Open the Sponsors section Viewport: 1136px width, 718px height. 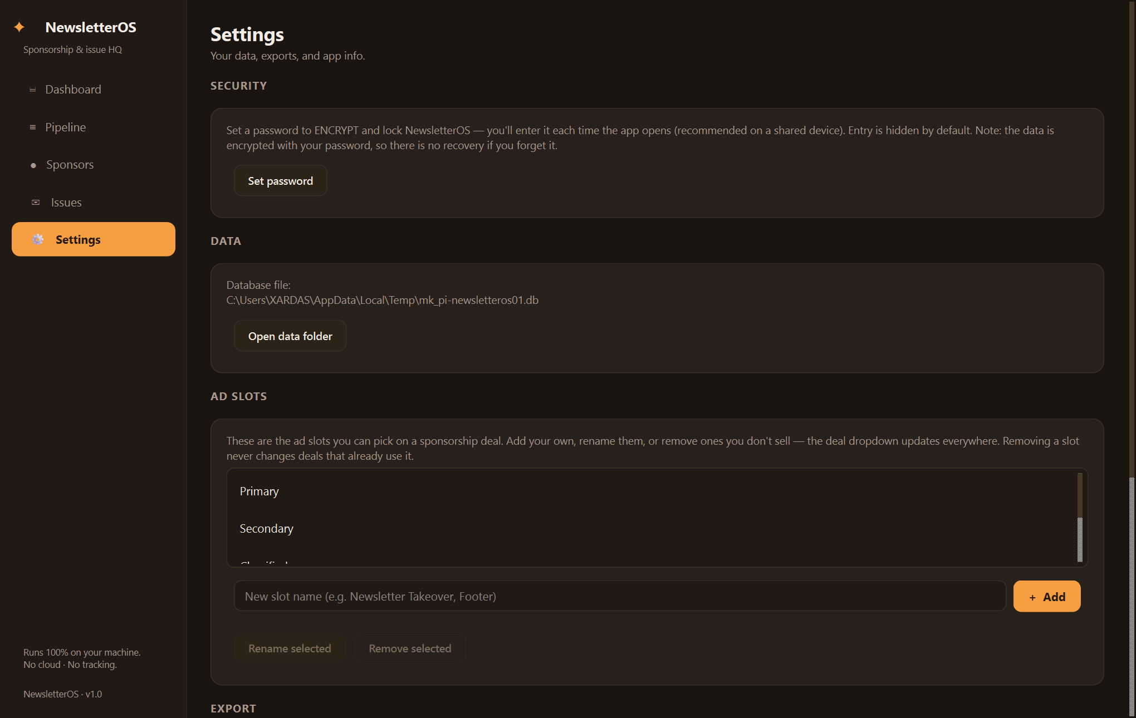pyautogui.click(x=94, y=165)
